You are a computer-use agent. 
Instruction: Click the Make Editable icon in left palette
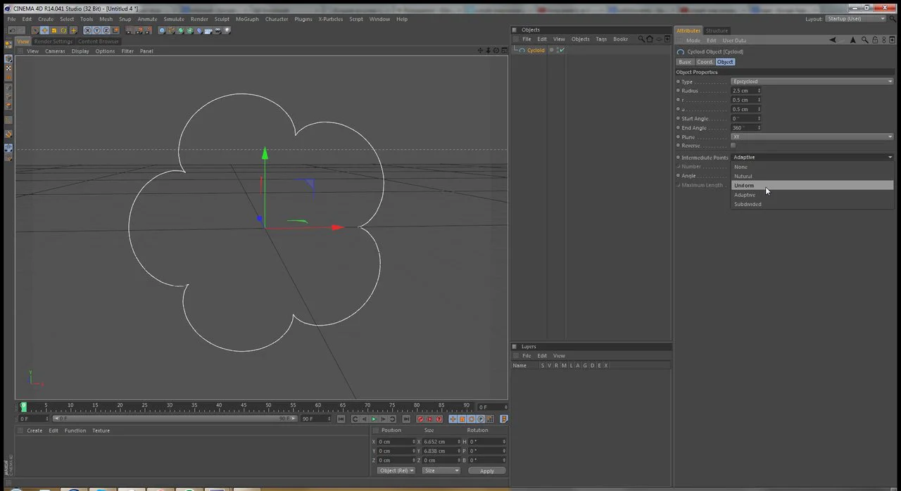(x=8, y=44)
